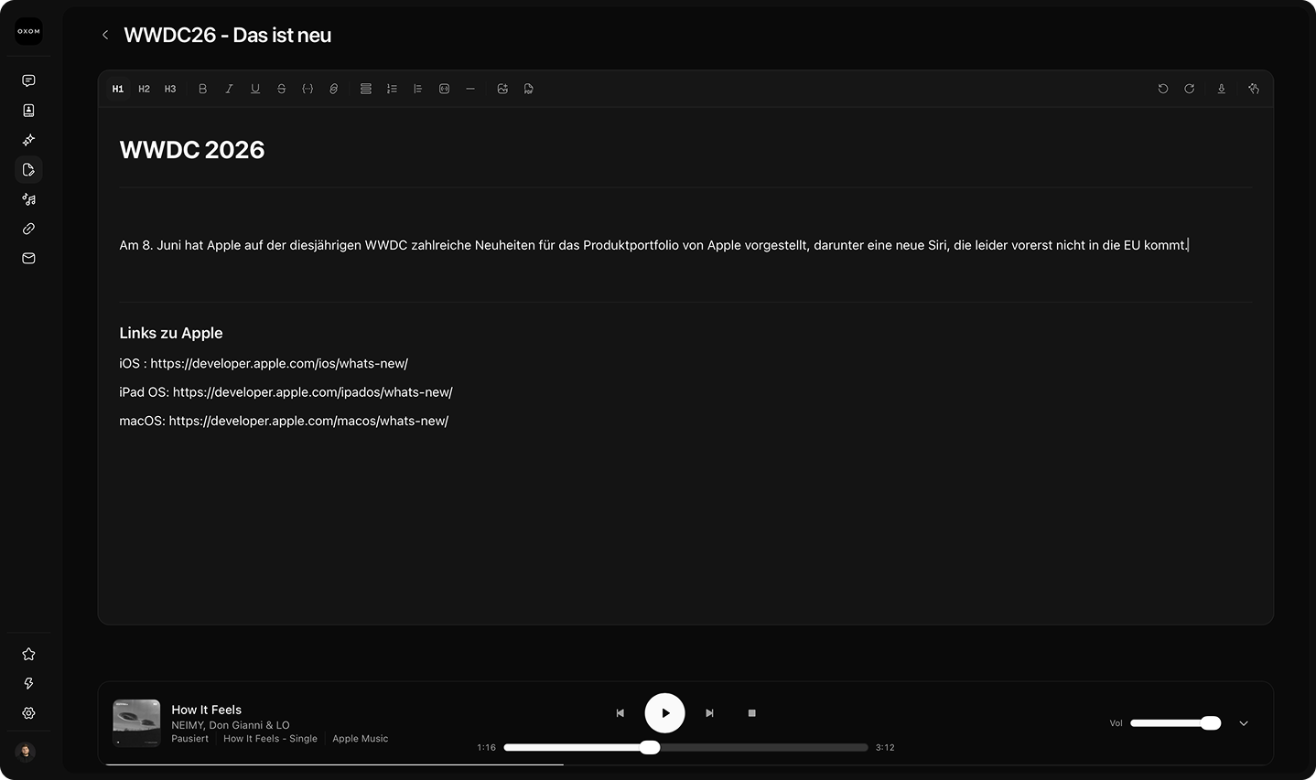Image resolution: width=1316 pixels, height=780 pixels.
Task: Apply H2 heading style
Action: click(x=144, y=89)
